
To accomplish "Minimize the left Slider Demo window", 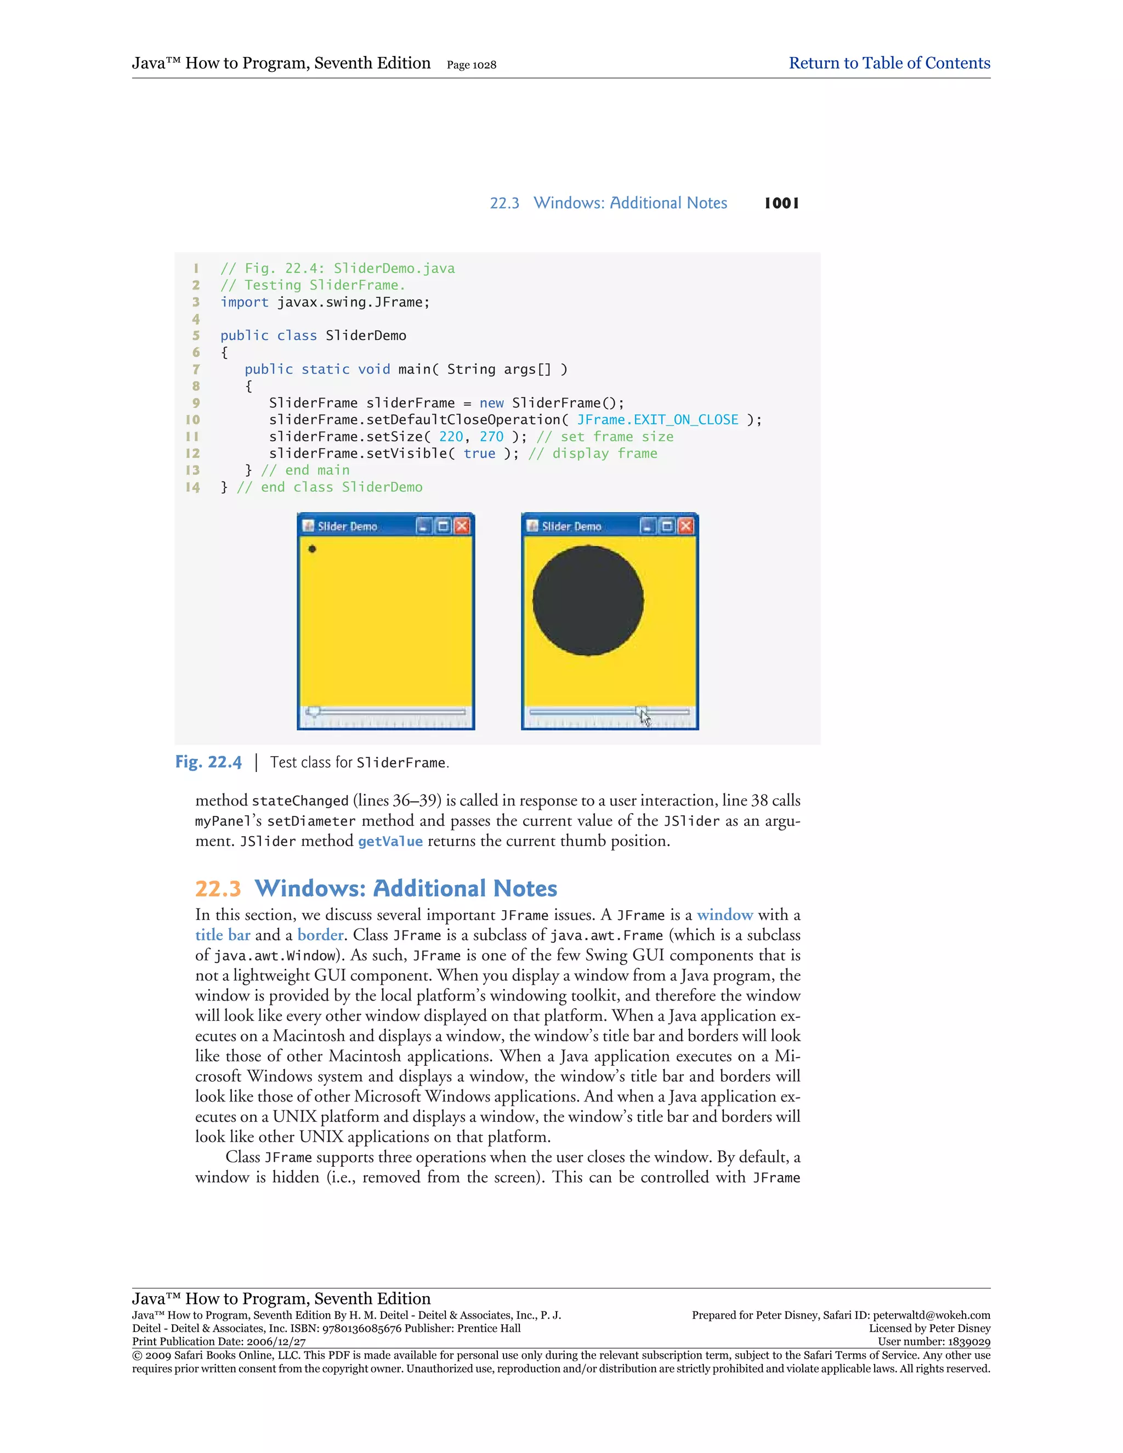I will pos(424,526).
